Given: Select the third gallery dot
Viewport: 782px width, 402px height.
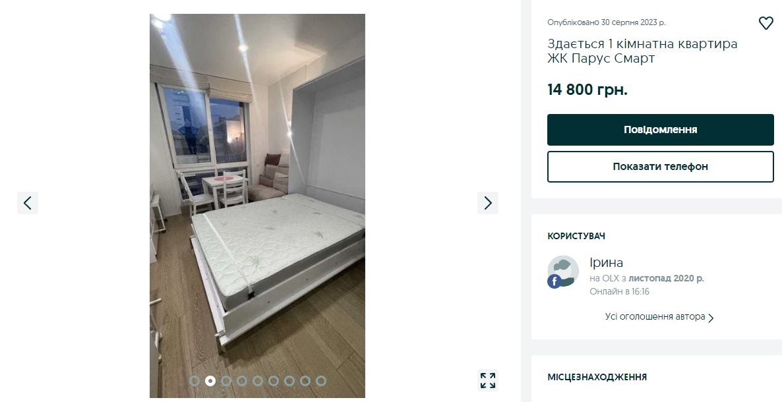Looking at the screenshot, I should (226, 381).
